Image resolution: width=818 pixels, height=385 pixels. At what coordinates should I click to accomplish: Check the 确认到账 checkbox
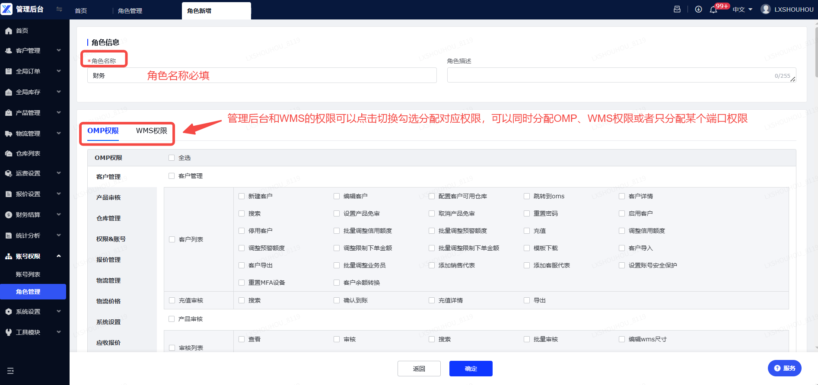[x=337, y=300]
